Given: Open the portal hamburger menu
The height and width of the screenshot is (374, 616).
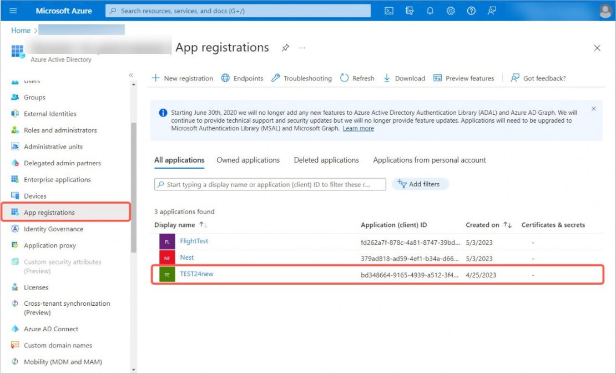Looking at the screenshot, I should (13, 11).
